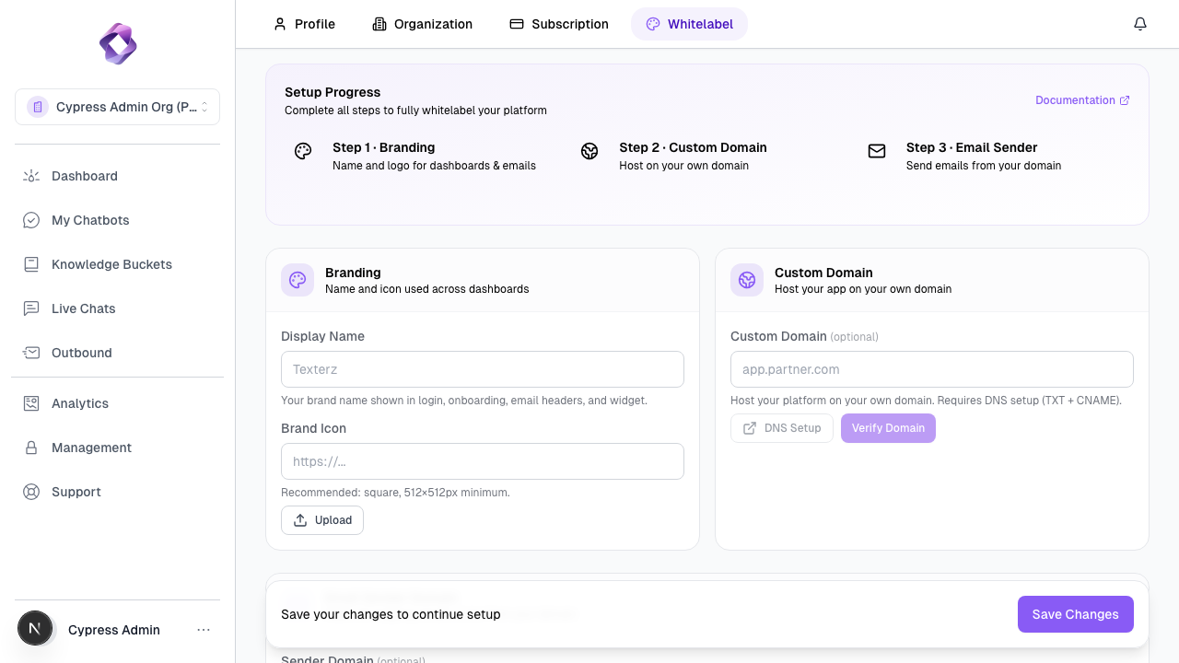1179x663 pixels.
Task: Upload a brand icon image
Action: click(321, 519)
